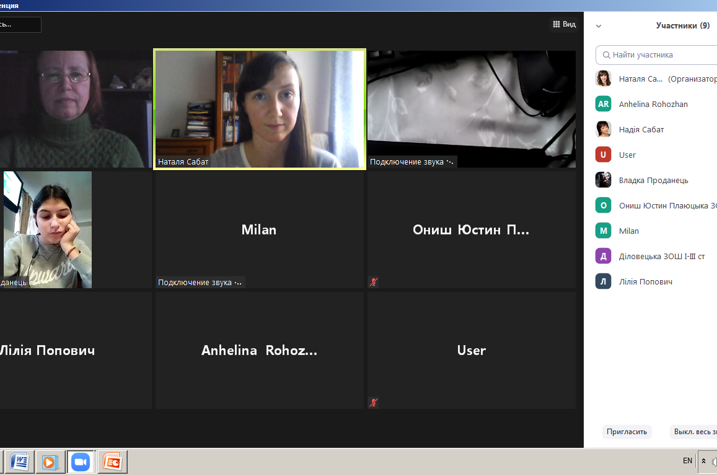This screenshot has width=717, height=475.
Task: Click the Найти участника search field
Action: (x=660, y=55)
